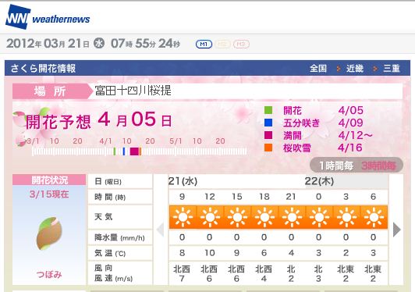
Task: Click the 桜吹雪 4/16 date text
Action: (x=350, y=148)
